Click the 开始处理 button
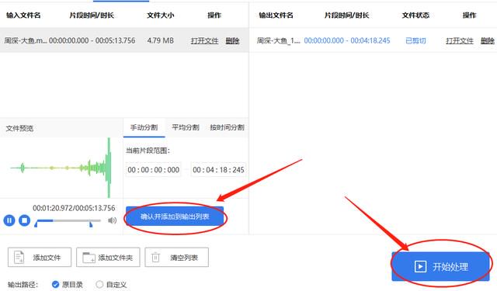Viewport: 497px width, 291px height. coord(440,266)
